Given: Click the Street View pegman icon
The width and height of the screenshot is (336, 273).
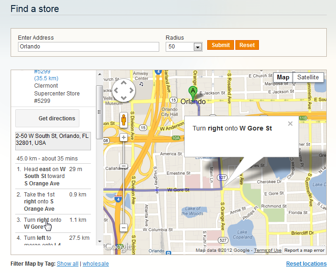Looking at the screenshot, I should coord(124,120).
